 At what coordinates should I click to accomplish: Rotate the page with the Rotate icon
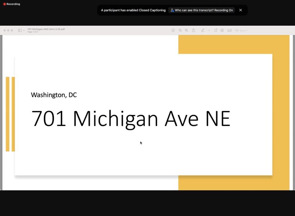[x=216, y=30]
